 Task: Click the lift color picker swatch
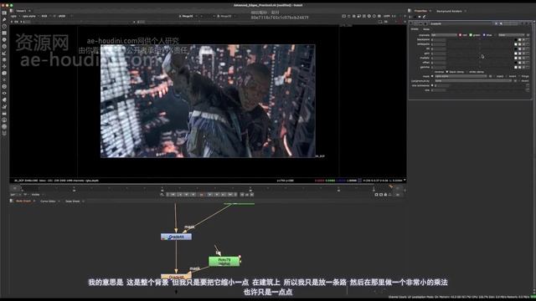pos(516,48)
